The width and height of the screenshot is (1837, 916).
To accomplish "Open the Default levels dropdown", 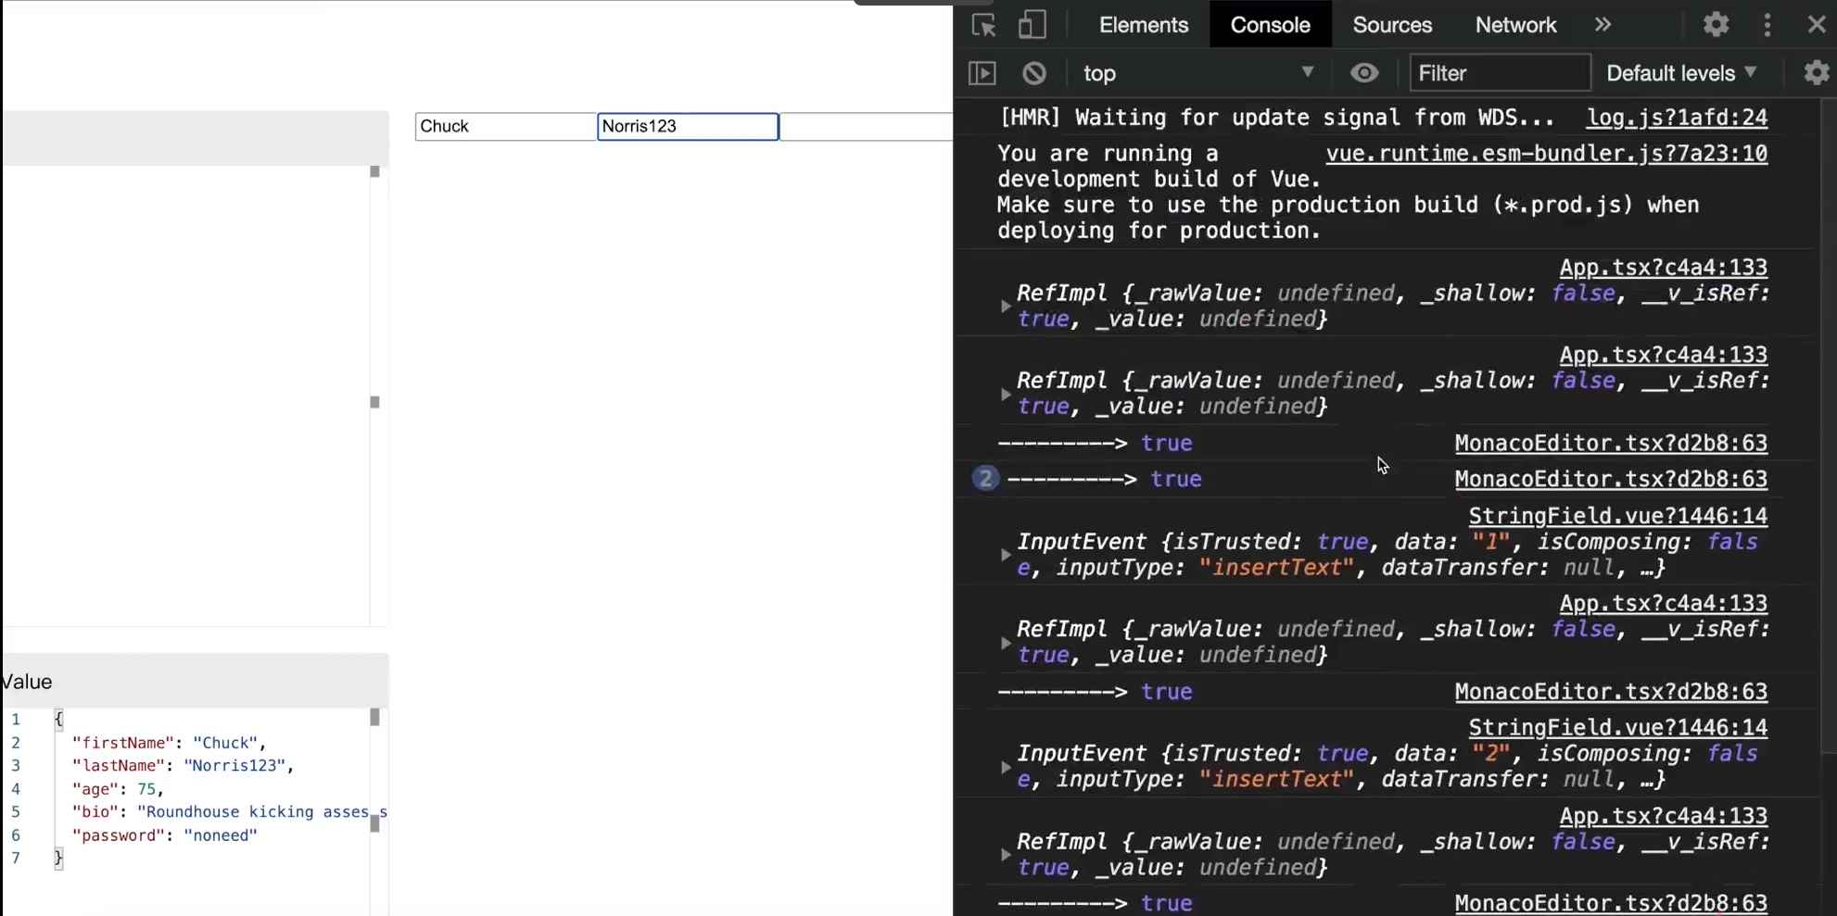I will coord(1681,73).
